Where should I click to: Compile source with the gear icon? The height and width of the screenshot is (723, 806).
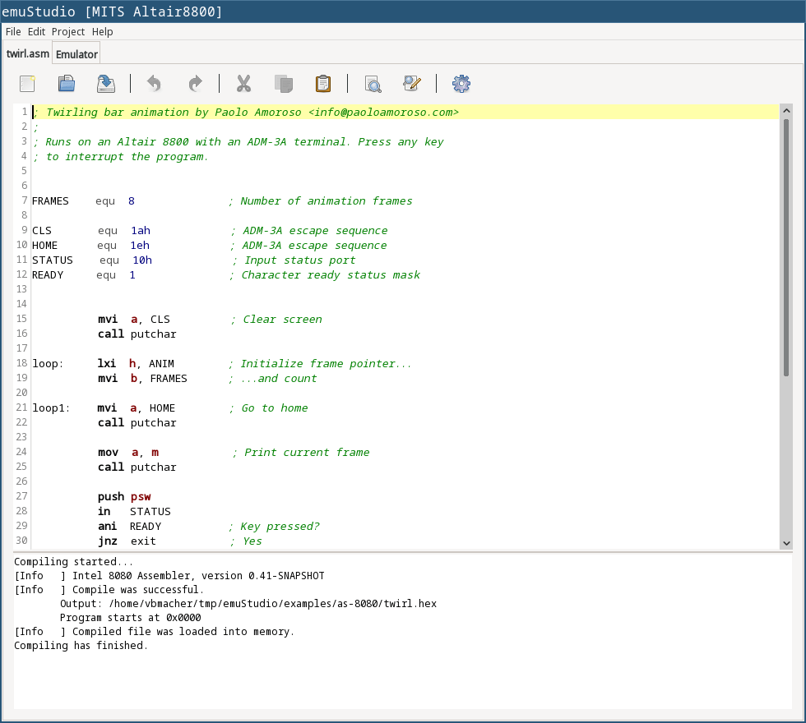click(x=461, y=84)
